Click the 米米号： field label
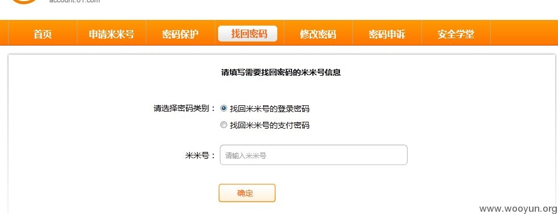This screenshot has width=558, height=214. [200, 155]
